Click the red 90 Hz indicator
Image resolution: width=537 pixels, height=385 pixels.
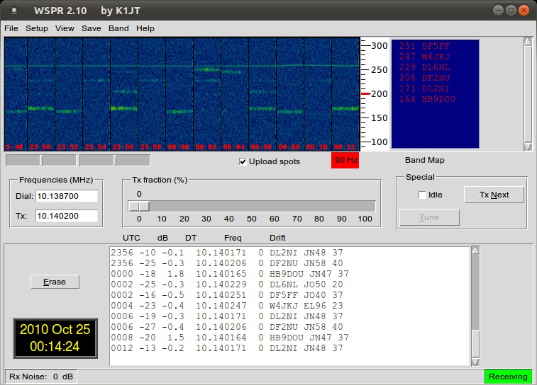[345, 160]
